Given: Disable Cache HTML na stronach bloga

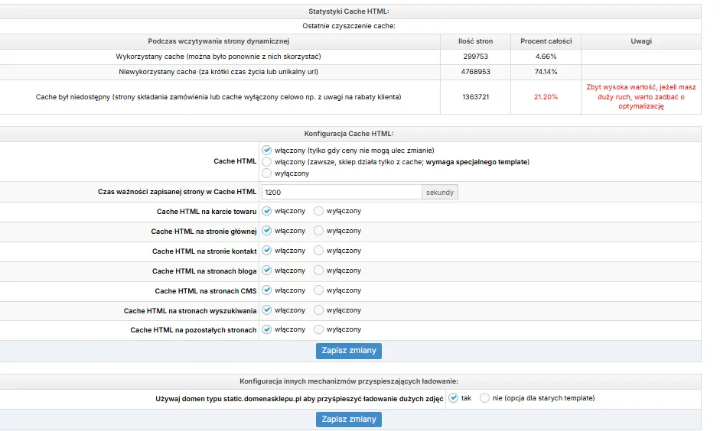Looking at the screenshot, I should point(319,271).
